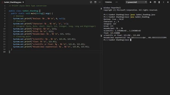Click the terminal prompt cursor at last line
The image size is (170, 95).
131,40
